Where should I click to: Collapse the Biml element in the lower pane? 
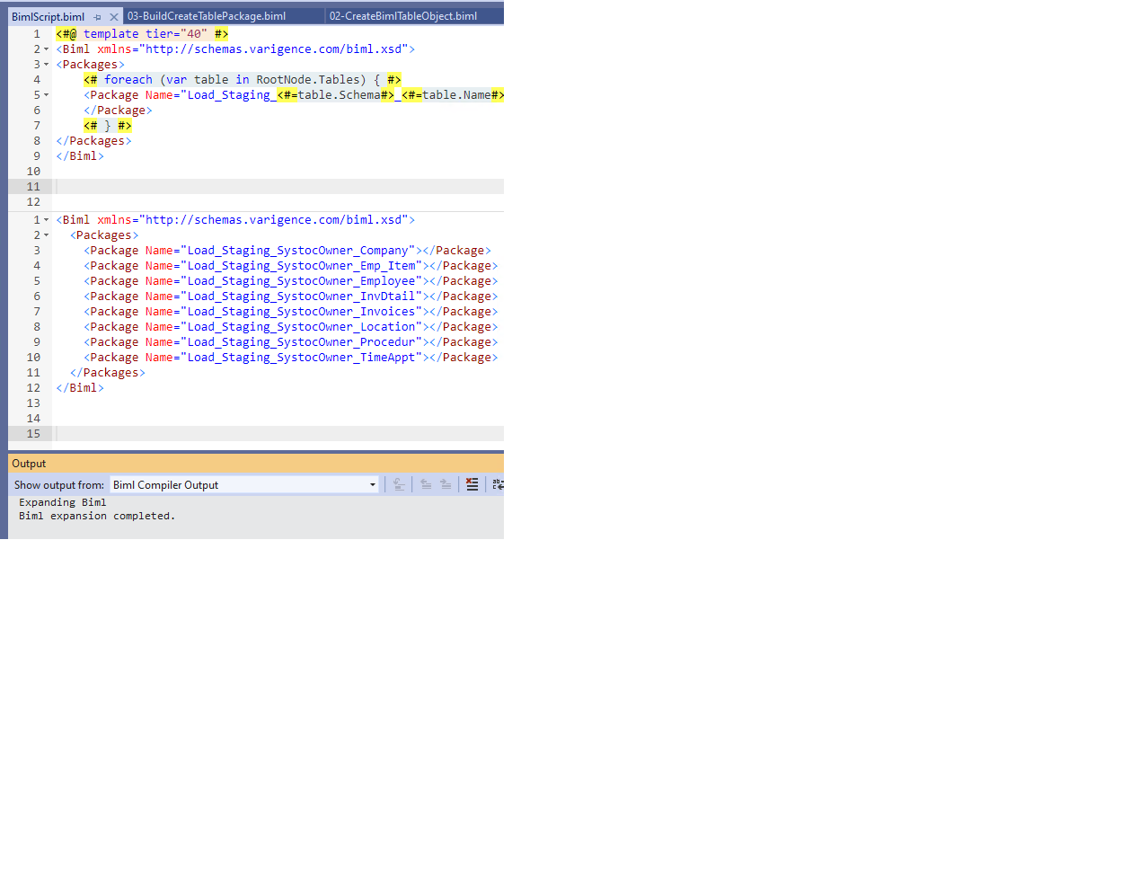pos(47,220)
